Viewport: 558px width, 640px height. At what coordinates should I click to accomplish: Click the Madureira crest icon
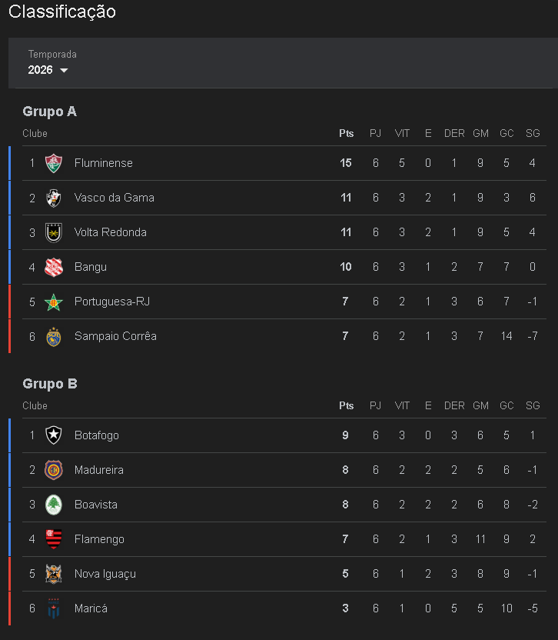point(53,470)
